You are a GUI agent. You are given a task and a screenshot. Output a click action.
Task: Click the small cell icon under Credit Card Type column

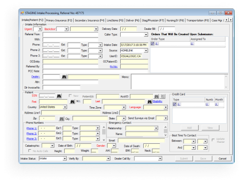(179, 104)
